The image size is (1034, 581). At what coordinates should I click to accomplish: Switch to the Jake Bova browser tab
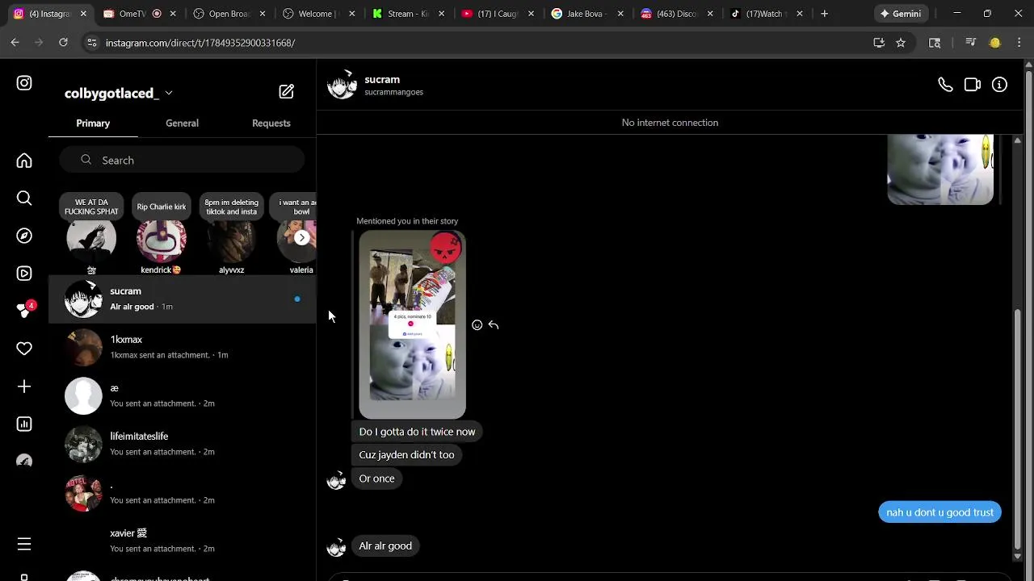[586, 14]
